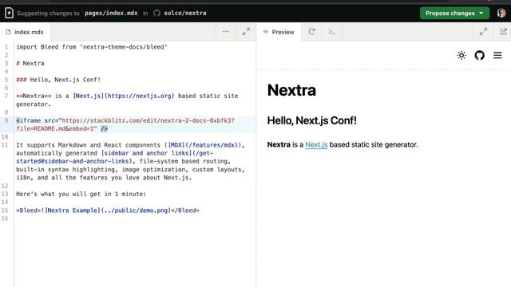Viewport: 511px width, 287px height.
Task: Expand the preview pane to full size
Action: (483, 32)
